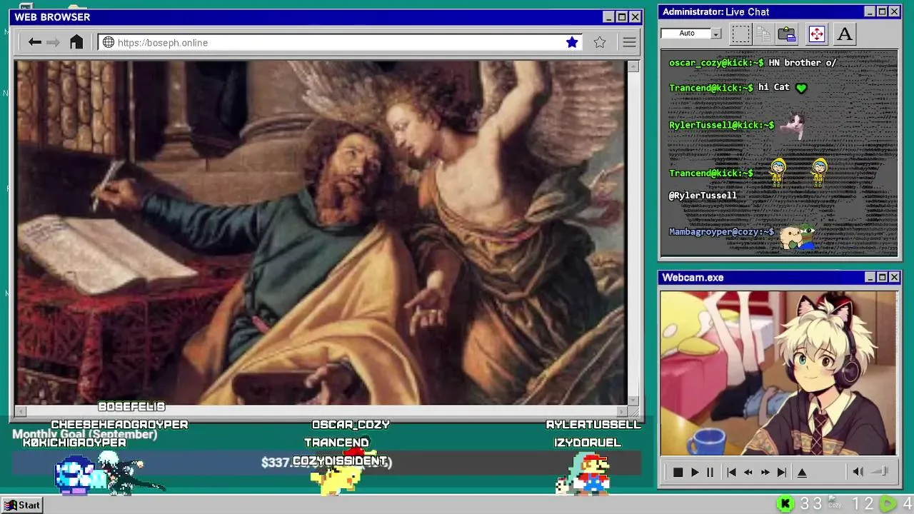Skip to next track in Webcam.exe
Image resolution: width=914 pixels, height=514 pixels.
tap(782, 472)
